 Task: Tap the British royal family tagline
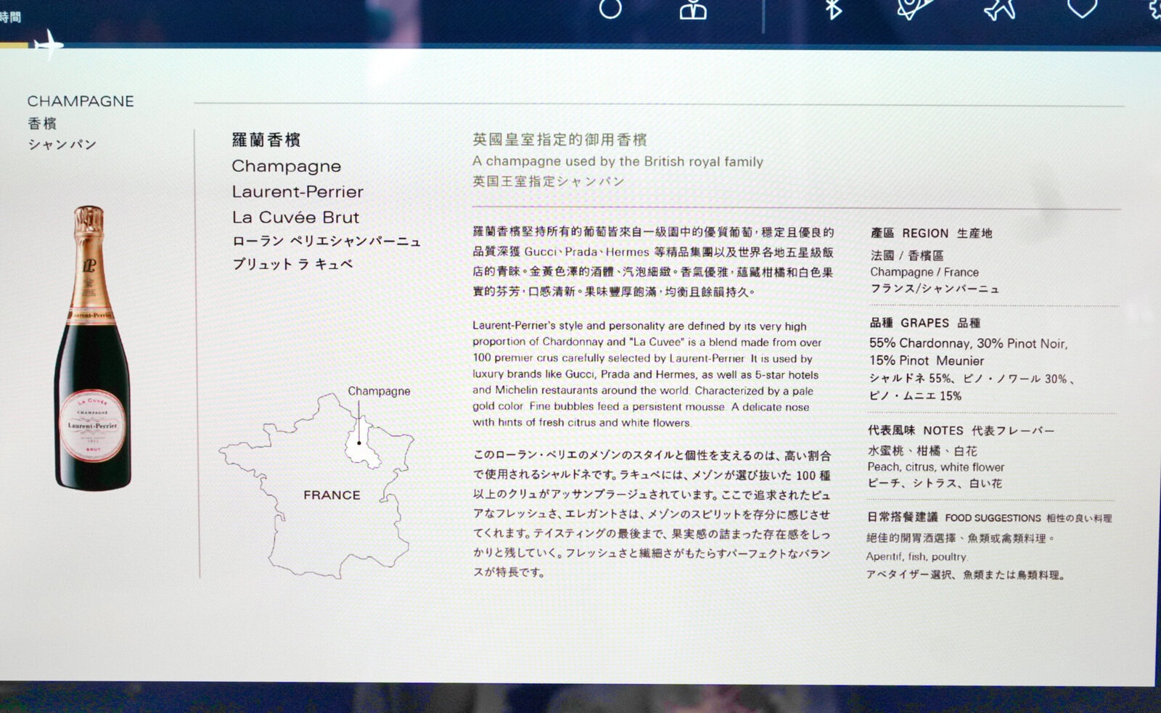coord(618,161)
